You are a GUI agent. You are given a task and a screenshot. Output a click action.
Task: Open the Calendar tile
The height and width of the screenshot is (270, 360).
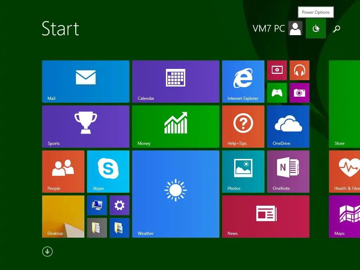pyautogui.click(x=176, y=82)
